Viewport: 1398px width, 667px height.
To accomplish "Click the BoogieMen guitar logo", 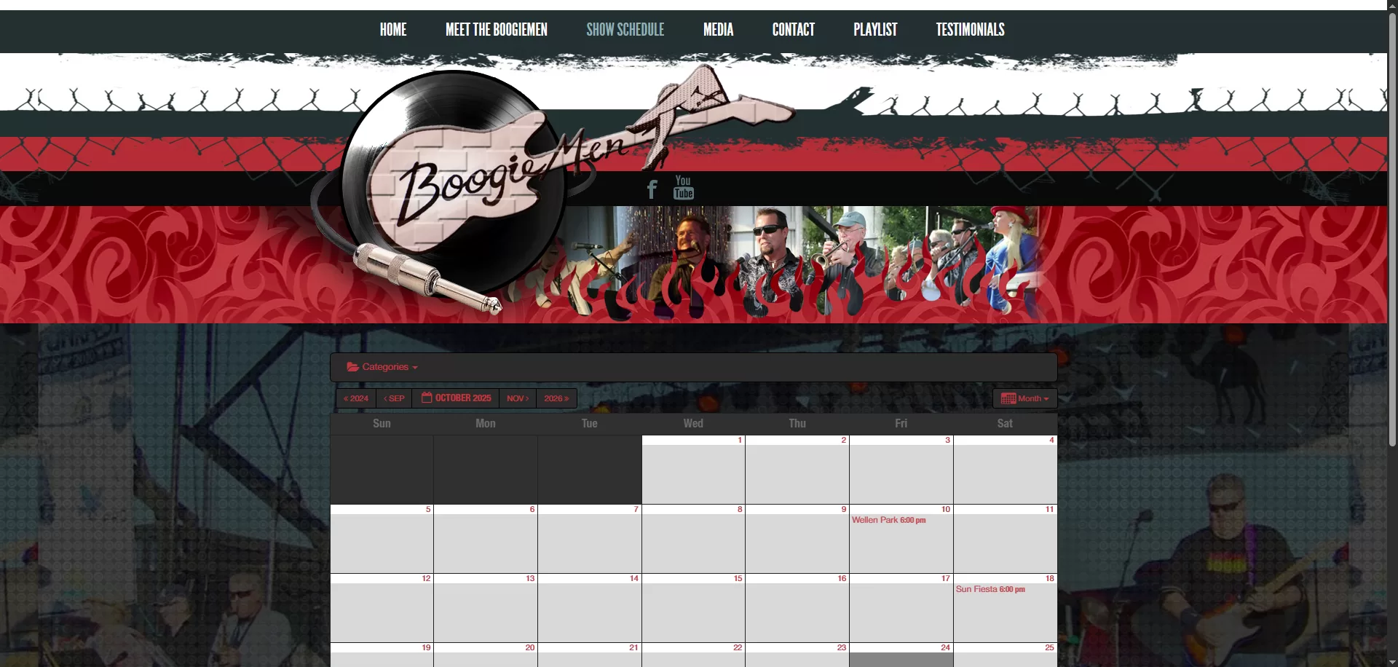I will pyautogui.click(x=466, y=182).
